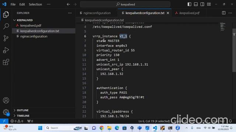Select keepalivedconfiguration.txt in explorer tree

39,31
